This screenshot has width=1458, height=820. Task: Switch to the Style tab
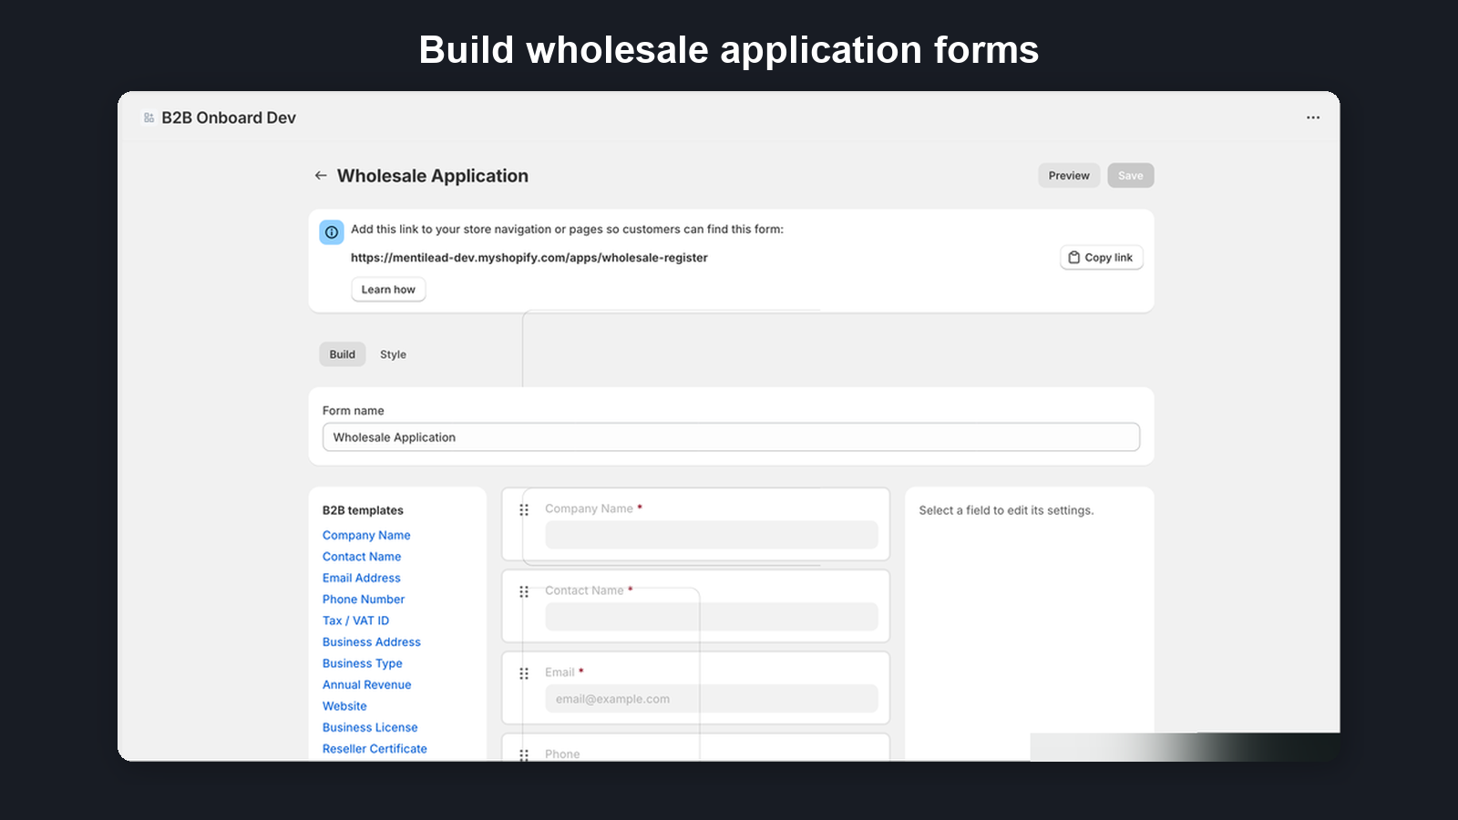click(393, 354)
